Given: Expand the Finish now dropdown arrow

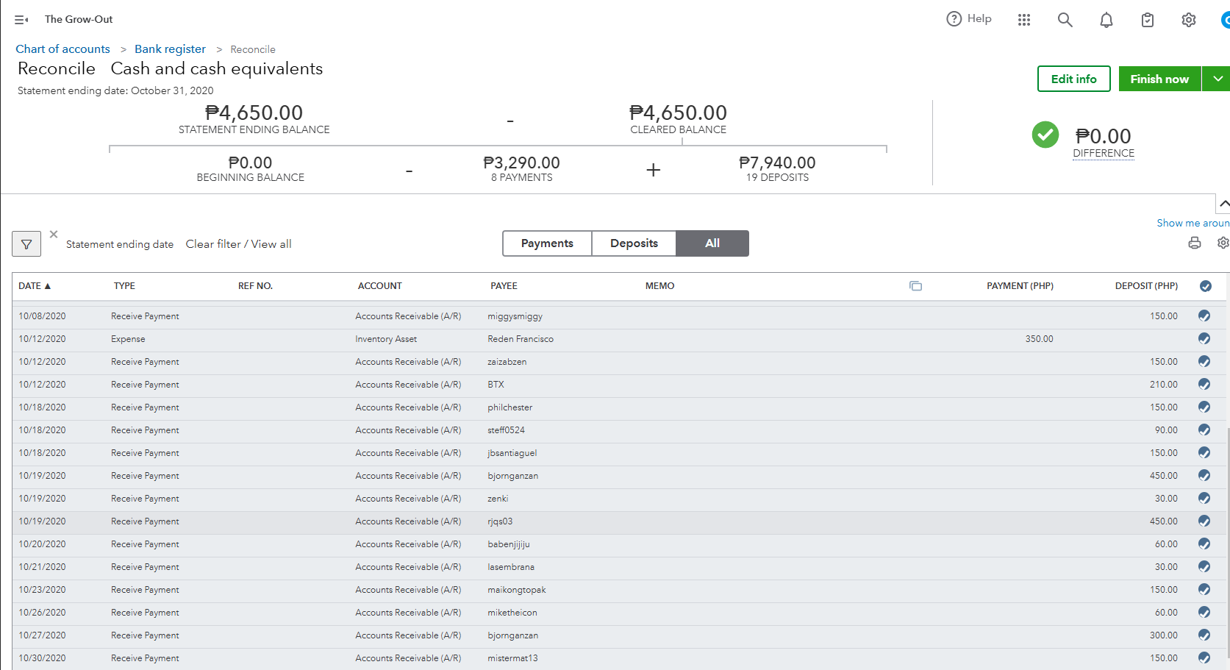Looking at the screenshot, I should [1218, 79].
